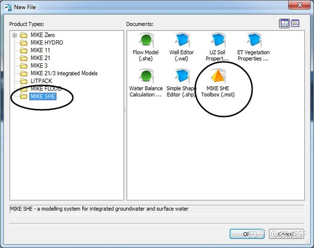The width and height of the screenshot is (314, 248).
Task: Click the Cancel button
Action: coord(286,234)
